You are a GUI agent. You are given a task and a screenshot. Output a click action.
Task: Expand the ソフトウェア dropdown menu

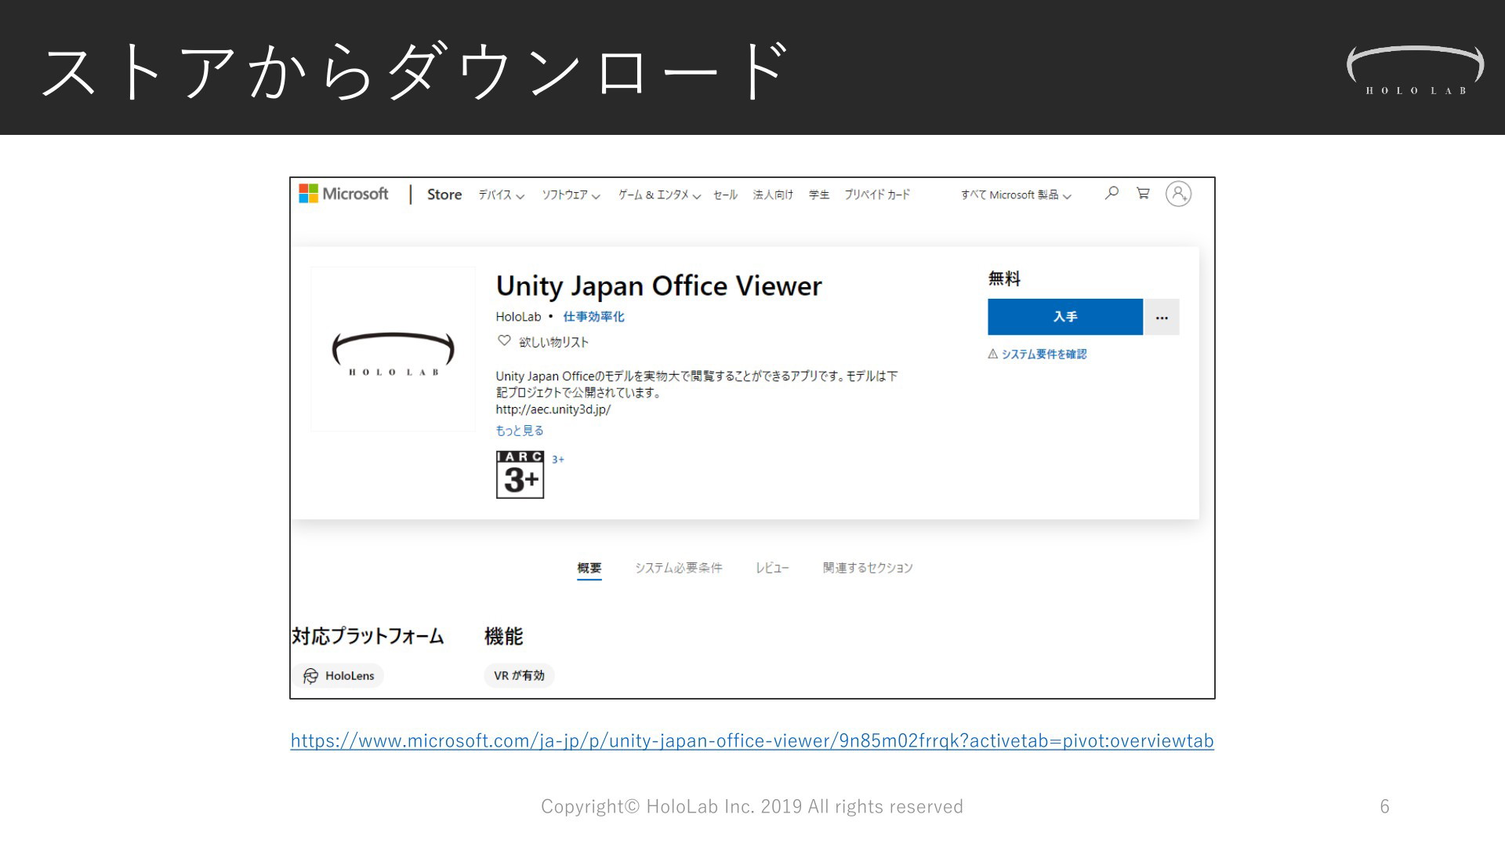571,195
